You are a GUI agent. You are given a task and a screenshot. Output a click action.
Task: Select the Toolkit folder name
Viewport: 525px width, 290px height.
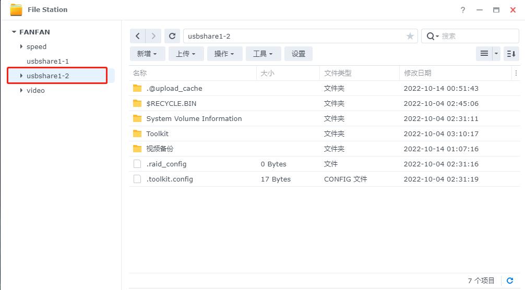tap(158, 134)
